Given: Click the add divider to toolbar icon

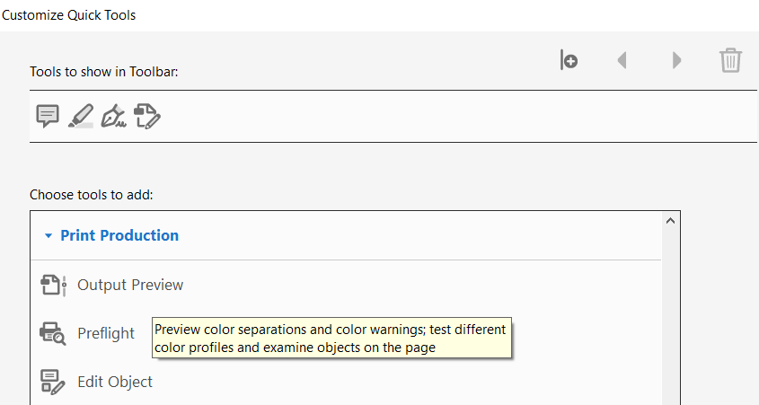Looking at the screenshot, I should coord(569,60).
